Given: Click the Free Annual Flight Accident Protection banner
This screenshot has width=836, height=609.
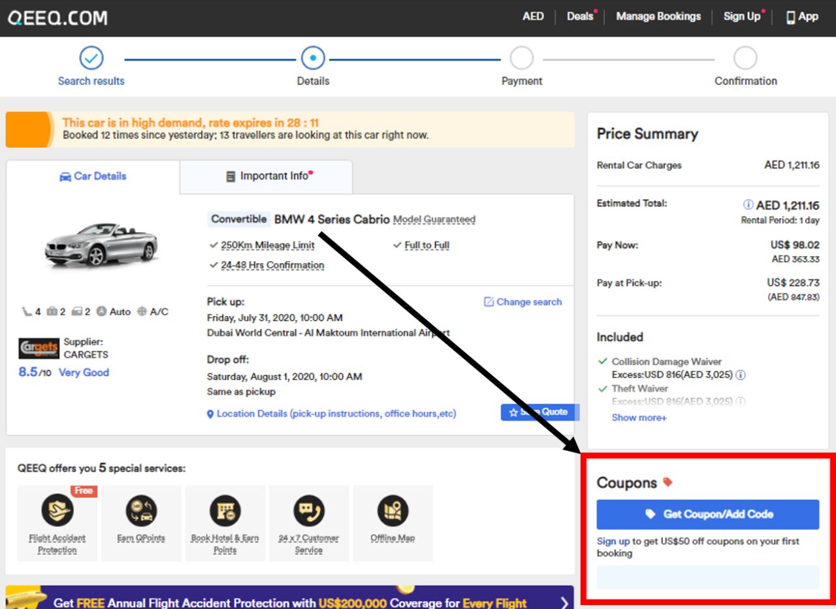Looking at the screenshot, I should [289, 597].
